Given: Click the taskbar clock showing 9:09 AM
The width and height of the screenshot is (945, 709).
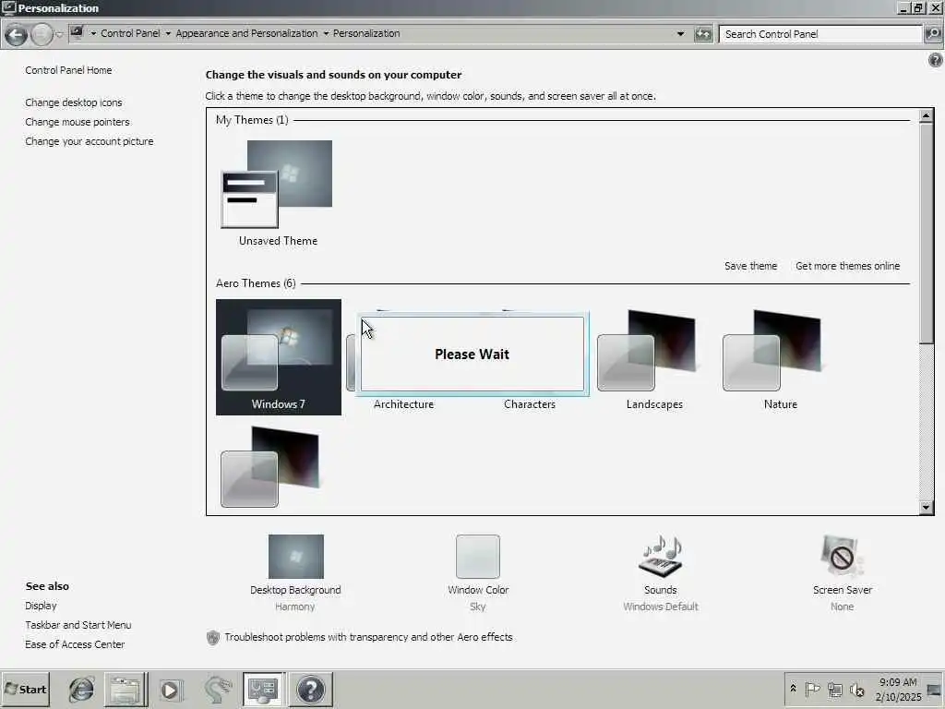Looking at the screenshot, I should coord(898,689).
